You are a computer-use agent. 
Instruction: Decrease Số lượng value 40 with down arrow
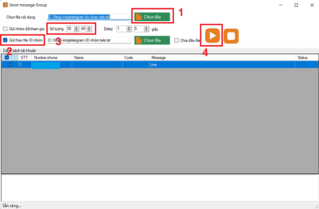tap(89, 30)
